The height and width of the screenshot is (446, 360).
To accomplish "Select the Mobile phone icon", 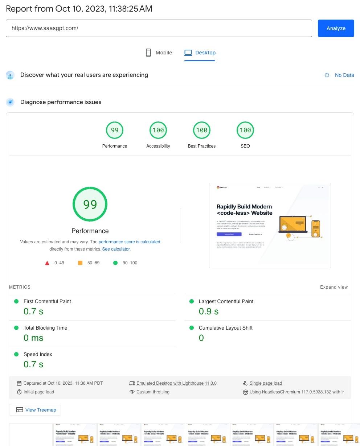I will (x=148, y=52).
